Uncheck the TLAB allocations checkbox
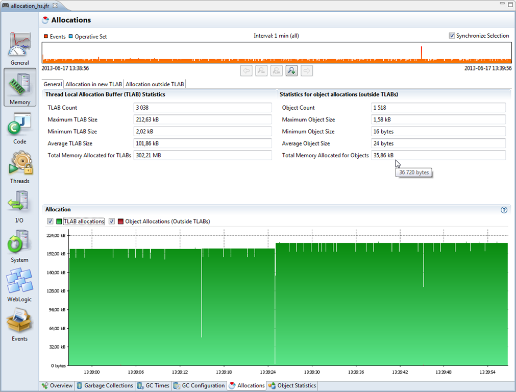 (x=50, y=221)
